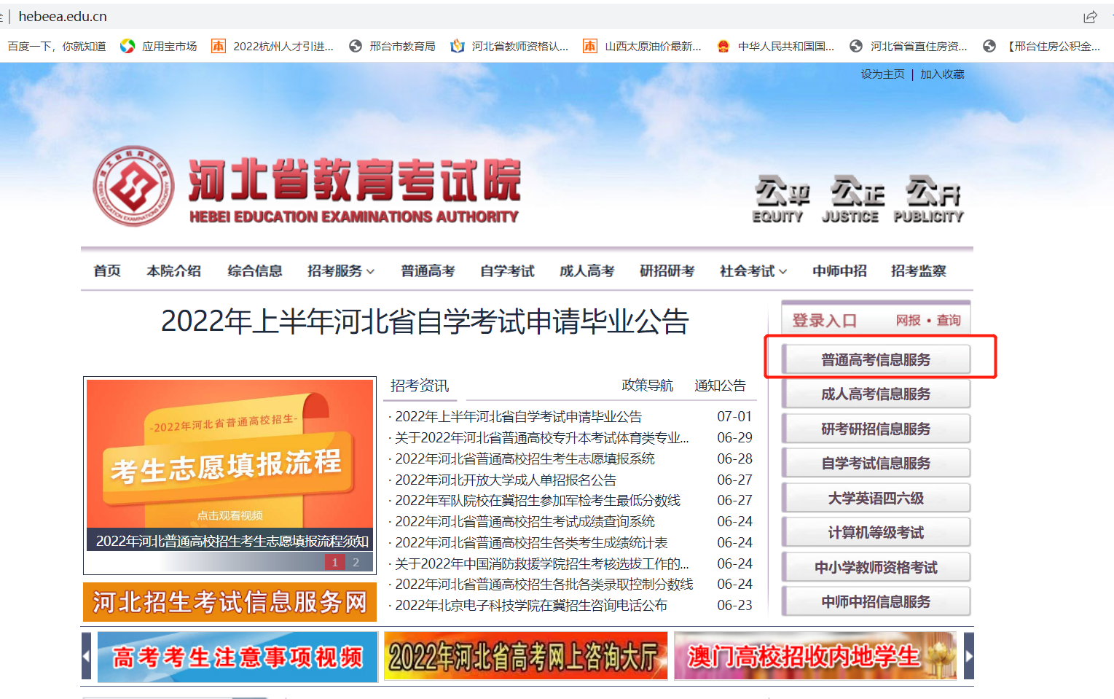1114x699 pixels.
Task: Switch to the 通知公告 tab
Action: (x=720, y=386)
